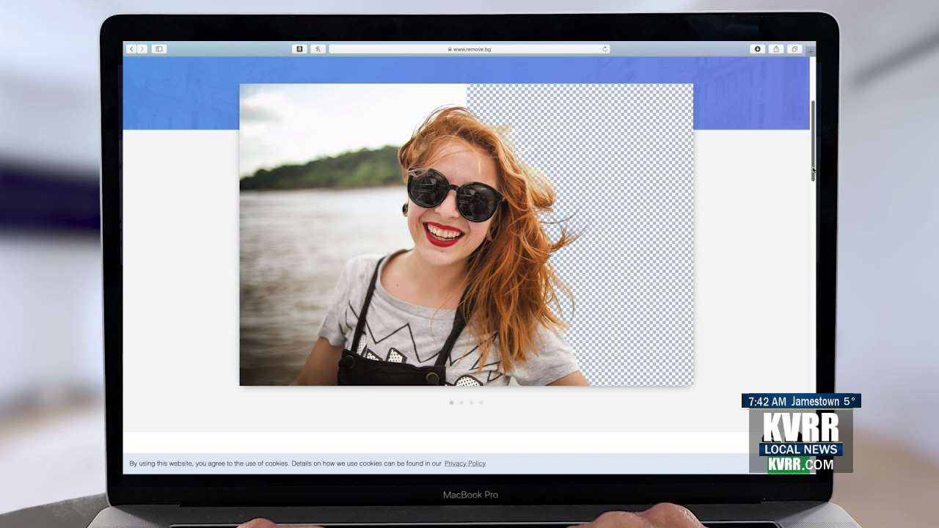Open the Downloads list icon

pyautogui.click(x=757, y=49)
